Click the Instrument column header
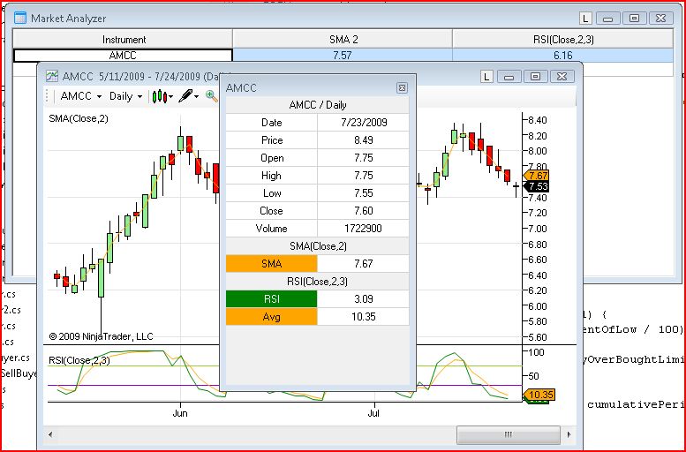 (x=123, y=40)
